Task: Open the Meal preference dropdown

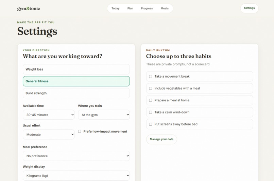Action: tap(76, 156)
